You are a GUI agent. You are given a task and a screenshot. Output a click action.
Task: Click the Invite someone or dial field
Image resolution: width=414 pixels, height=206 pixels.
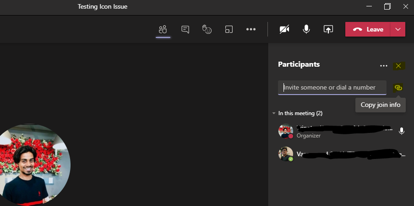(332, 87)
